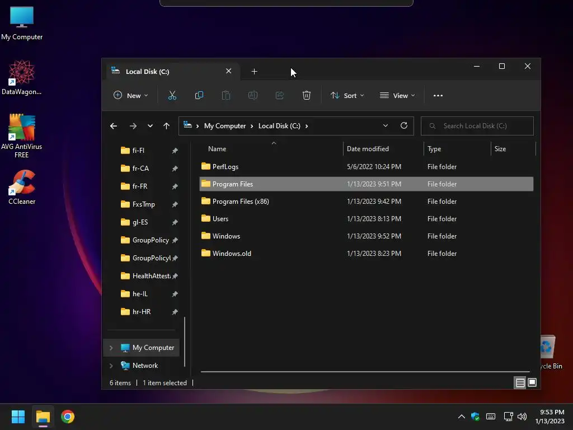This screenshot has height=430, width=573.
Task: Open the recent locations dropdown arrow
Action: click(x=150, y=126)
